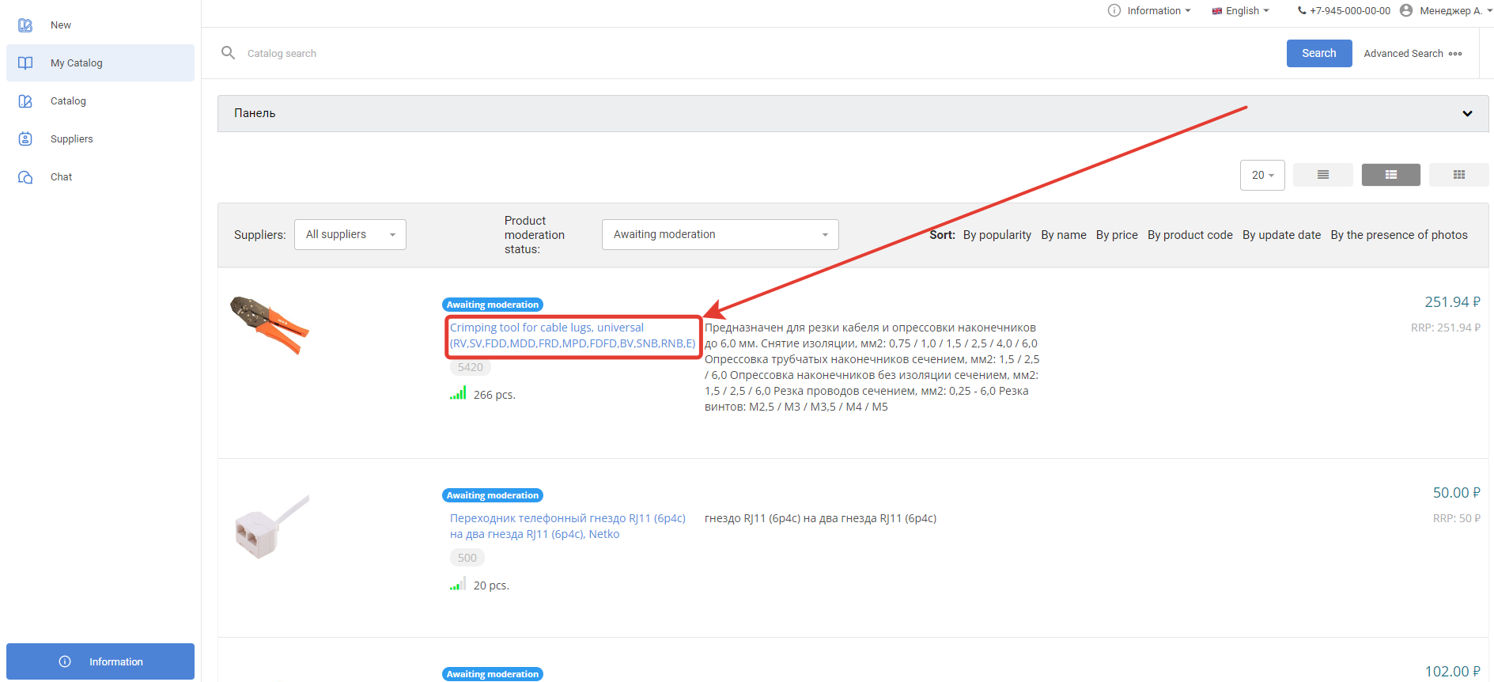Click the 251.94 ₽ price
The height and width of the screenshot is (682, 1494).
[1452, 302]
